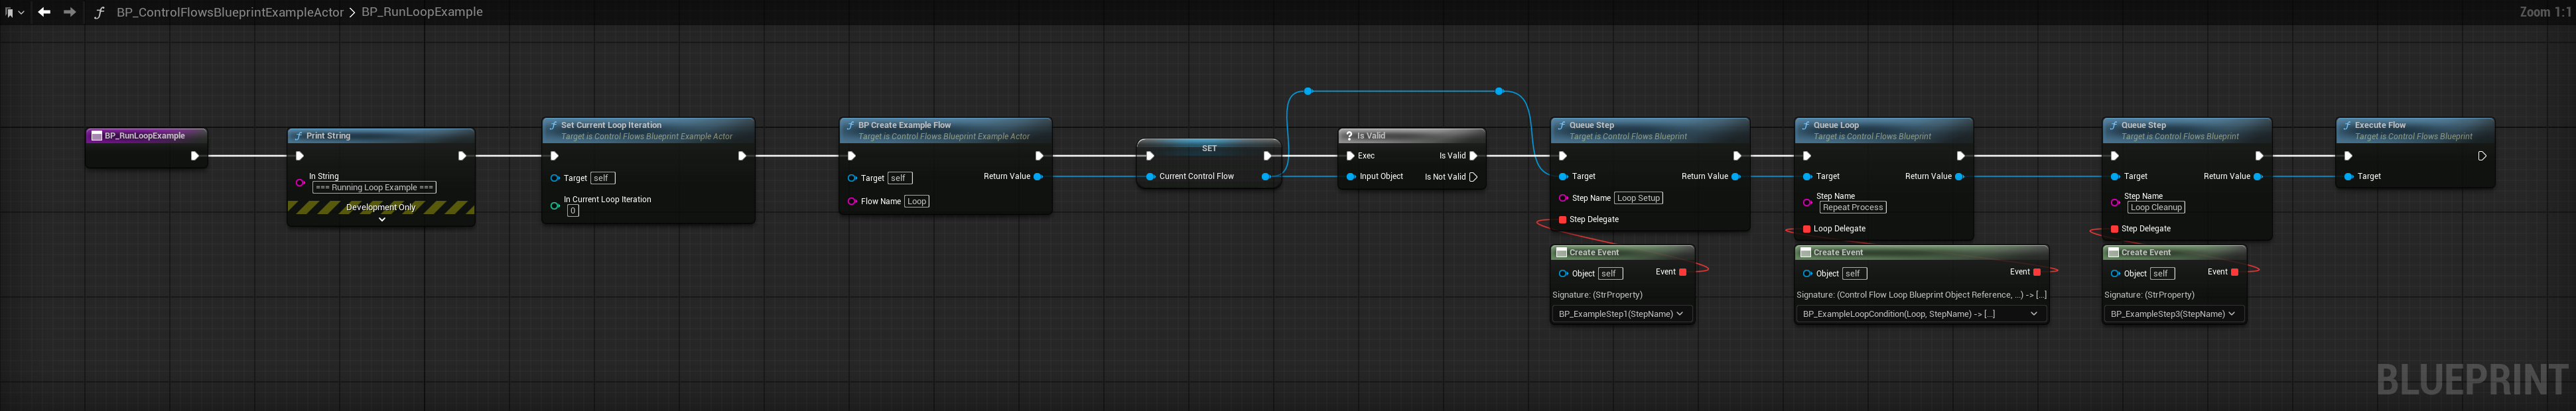Click the back navigation arrow
Viewport: 2576px width, 411px height.
pos(44,12)
